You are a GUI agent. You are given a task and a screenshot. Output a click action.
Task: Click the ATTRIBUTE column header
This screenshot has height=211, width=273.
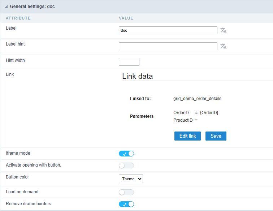click(x=18, y=18)
